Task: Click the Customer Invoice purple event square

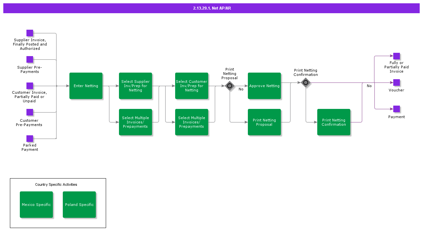Action: pyautogui.click(x=30, y=86)
